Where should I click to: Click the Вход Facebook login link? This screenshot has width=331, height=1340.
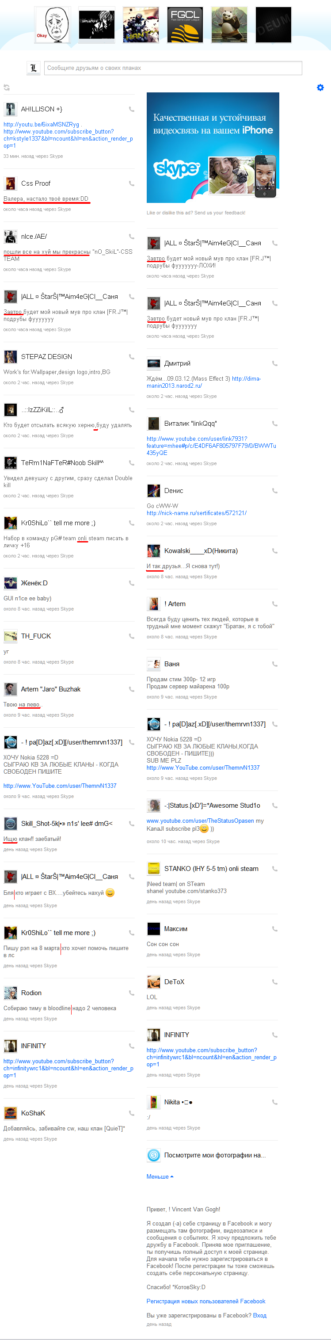point(259,1315)
